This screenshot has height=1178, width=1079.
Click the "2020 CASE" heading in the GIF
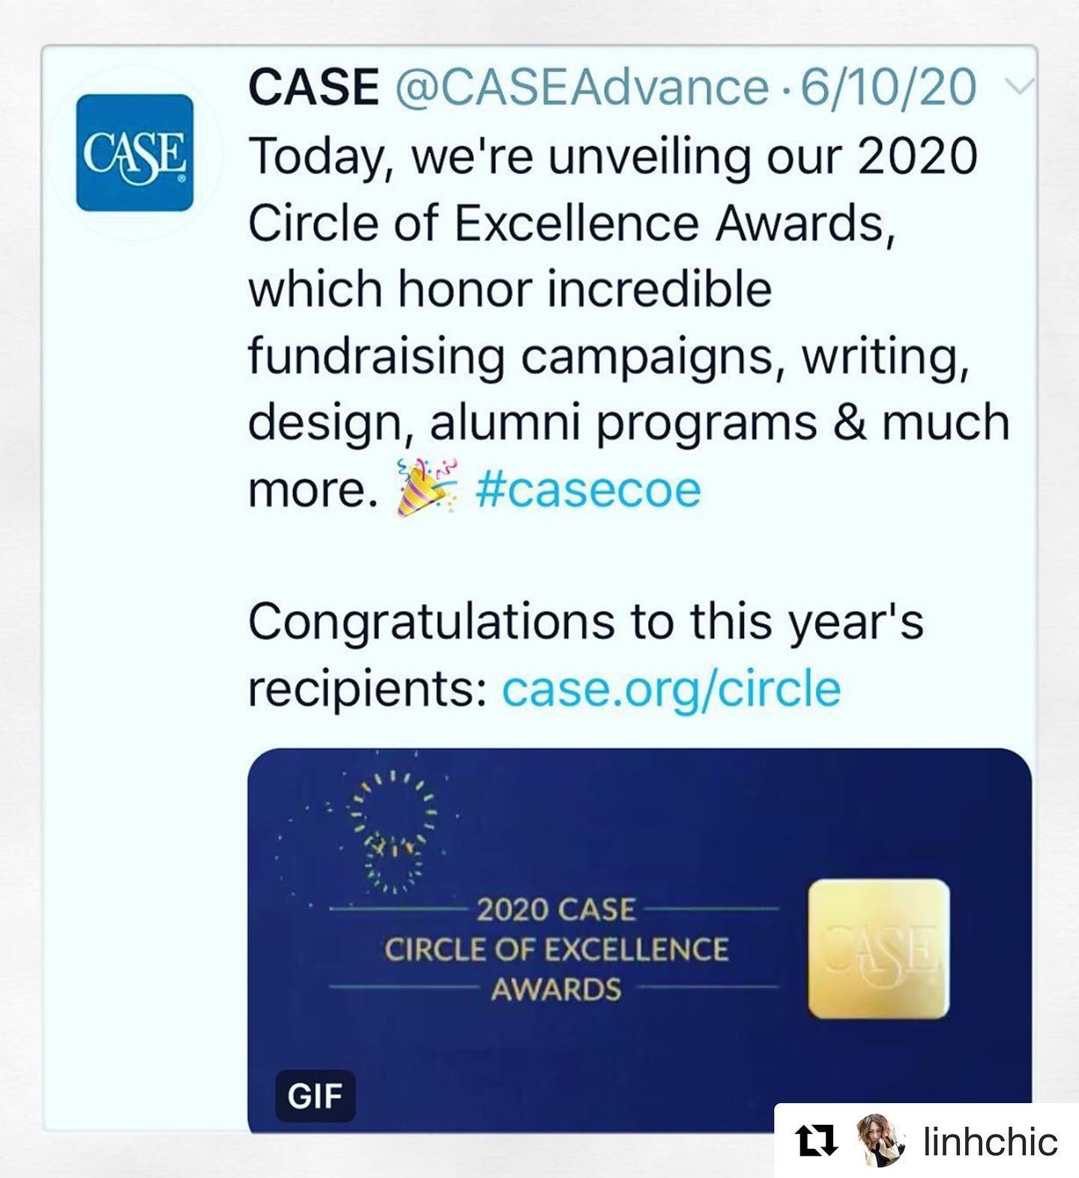[x=556, y=910]
